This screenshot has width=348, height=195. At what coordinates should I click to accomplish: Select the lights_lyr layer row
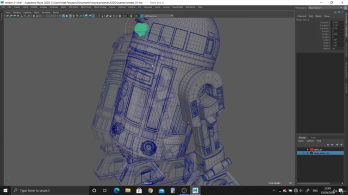coord(320,149)
